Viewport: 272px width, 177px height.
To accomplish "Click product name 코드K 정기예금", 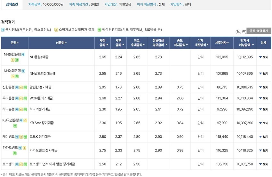I will (40, 137).
